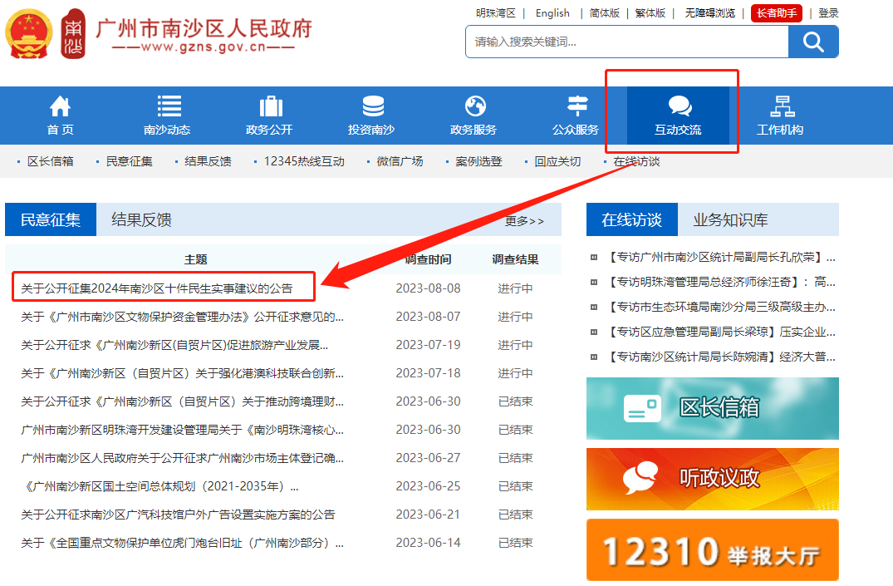Open 投资南沙 coin stack icon
This screenshot has height=586, width=893.
[373, 107]
